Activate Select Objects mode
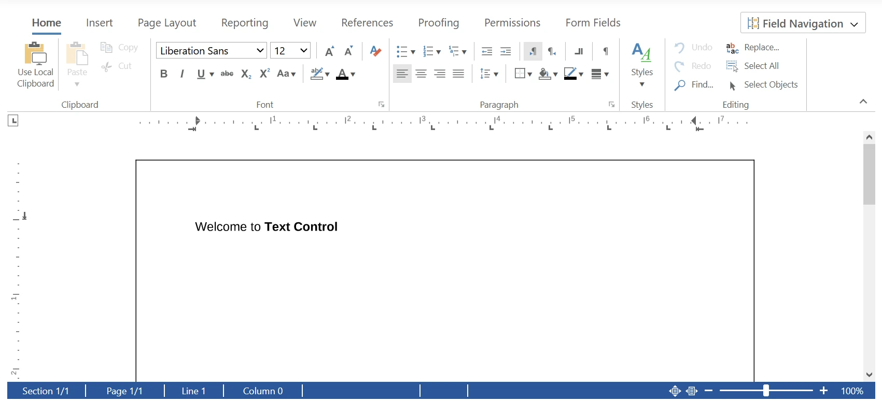Viewport: 882px width, 401px height. tap(763, 85)
